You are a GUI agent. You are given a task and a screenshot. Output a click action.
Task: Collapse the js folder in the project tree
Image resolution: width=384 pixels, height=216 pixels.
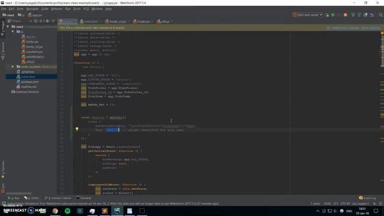(13, 32)
